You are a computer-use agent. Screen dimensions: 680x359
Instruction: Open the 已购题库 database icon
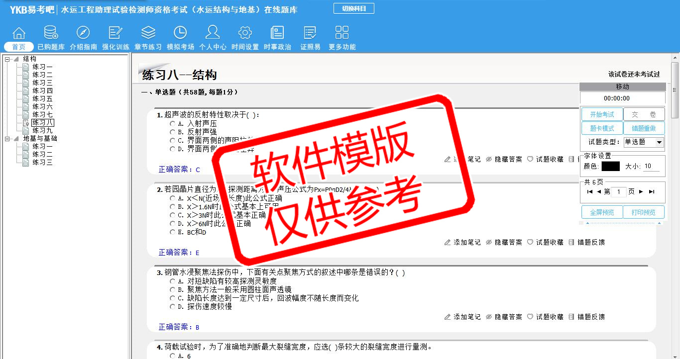coord(51,33)
